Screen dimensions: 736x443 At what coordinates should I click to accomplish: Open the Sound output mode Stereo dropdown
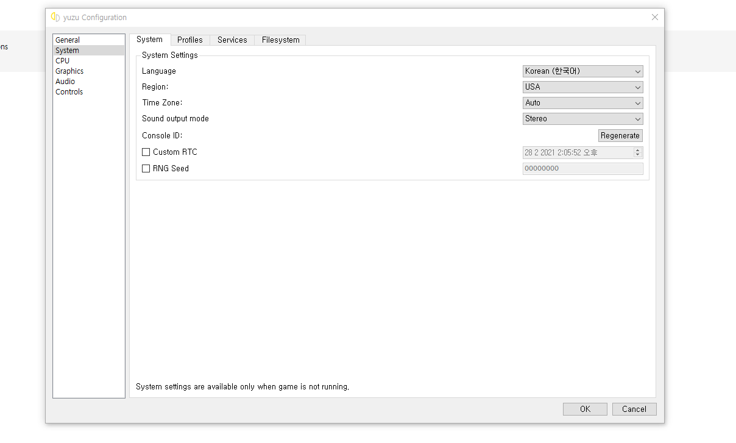click(583, 119)
